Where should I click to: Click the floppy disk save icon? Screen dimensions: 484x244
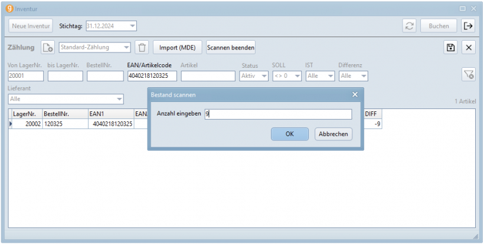(450, 48)
